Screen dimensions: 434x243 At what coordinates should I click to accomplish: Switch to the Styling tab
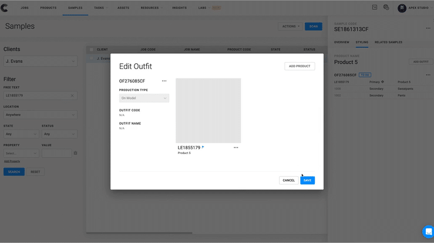pos(362,42)
